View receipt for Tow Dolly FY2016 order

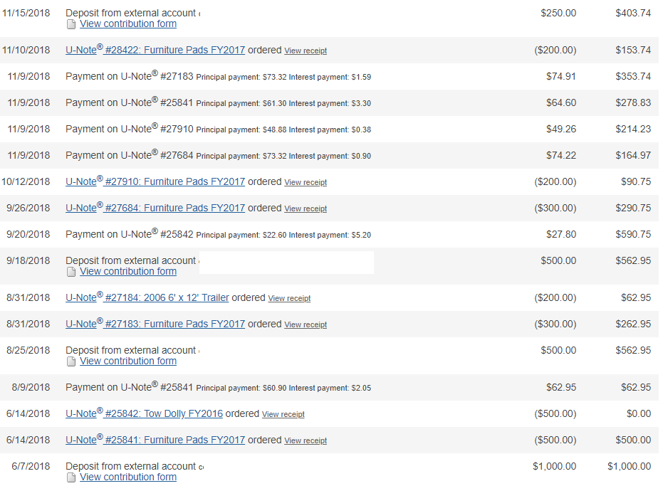click(x=283, y=415)
